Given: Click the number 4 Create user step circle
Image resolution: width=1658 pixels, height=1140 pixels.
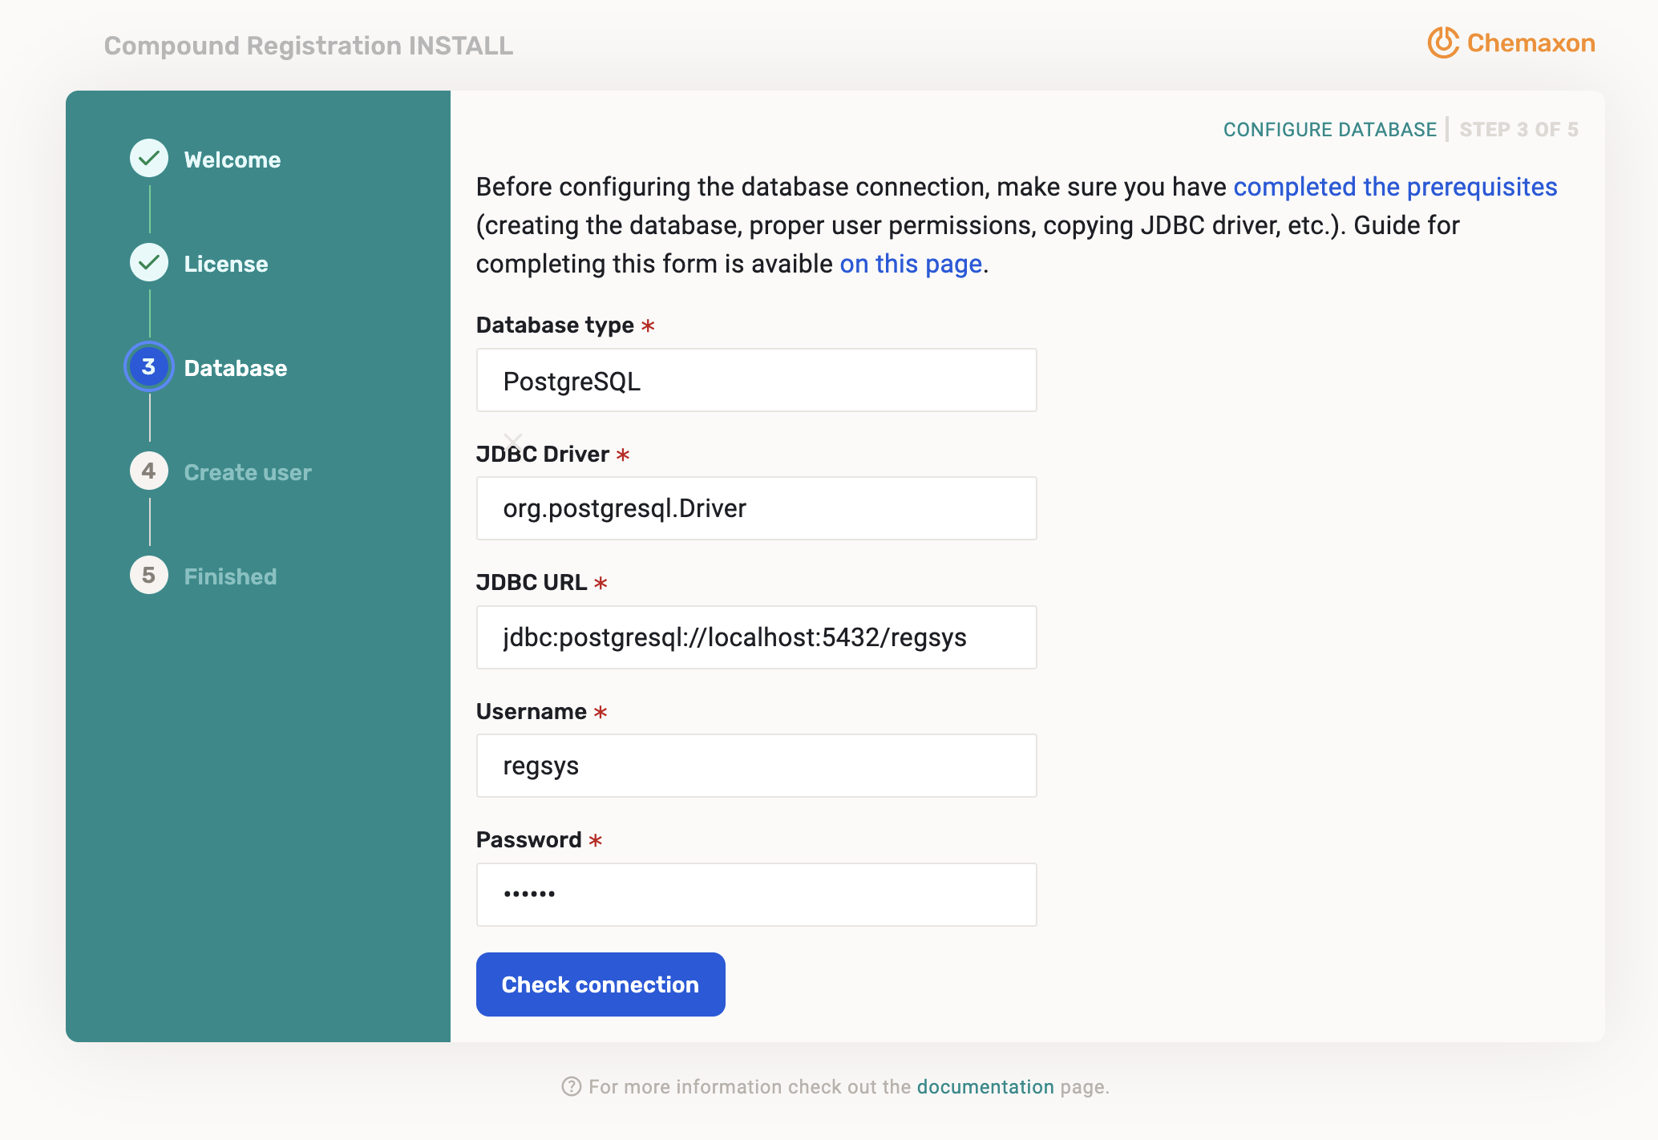Looking at the screenshot, I should tap(148, 471).
